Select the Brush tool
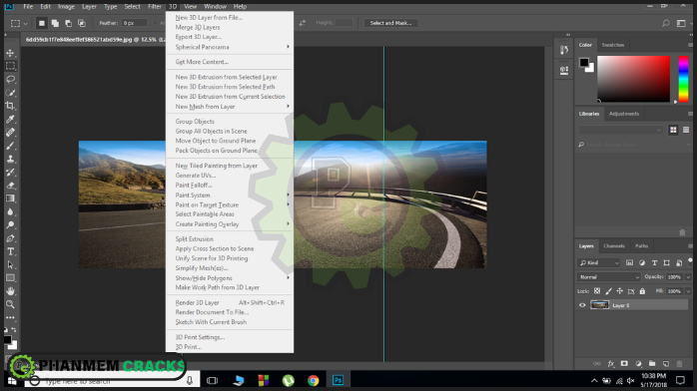Image resolution: width=697 pixels, height=391 pixels. coord(10,146)
